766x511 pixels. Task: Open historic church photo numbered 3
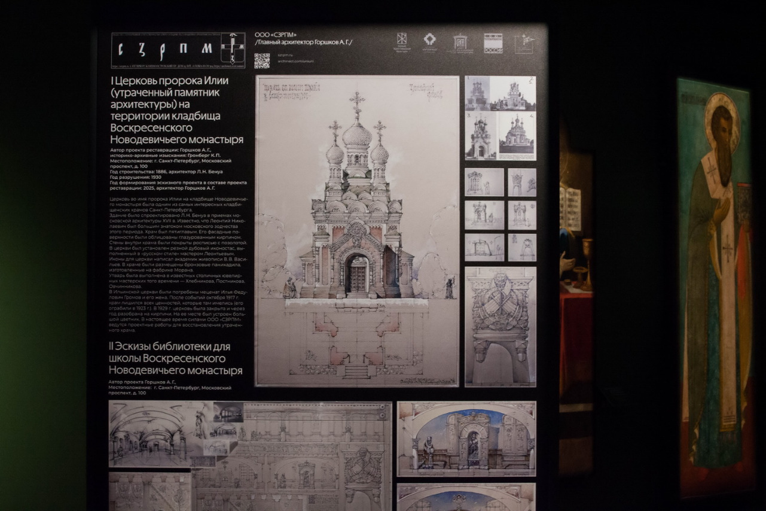click(481, 136)
